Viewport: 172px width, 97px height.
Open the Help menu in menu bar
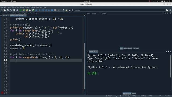(x=45, y=7)
